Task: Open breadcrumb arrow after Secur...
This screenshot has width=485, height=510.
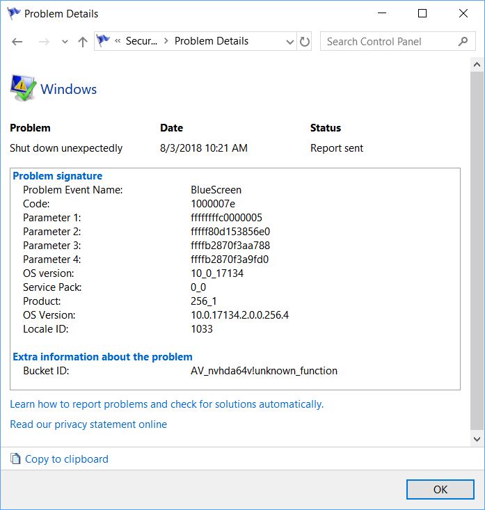Action: [x=166, y=41]
